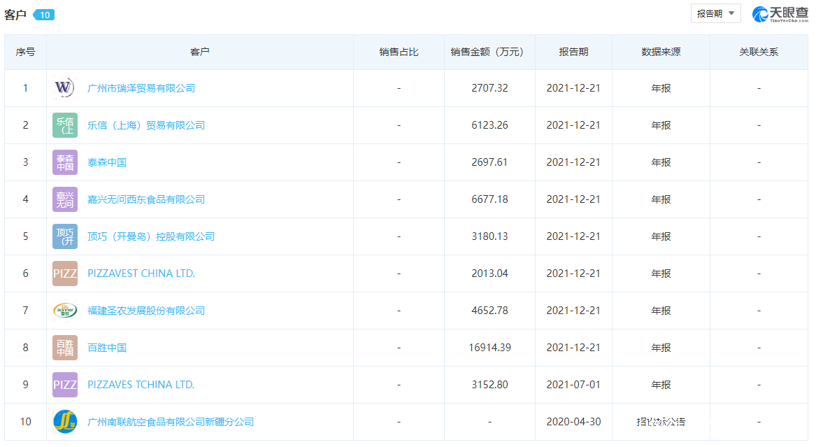
Task: Click the 序号 column header
Action: pyautogui.click(x=25, y=52)
